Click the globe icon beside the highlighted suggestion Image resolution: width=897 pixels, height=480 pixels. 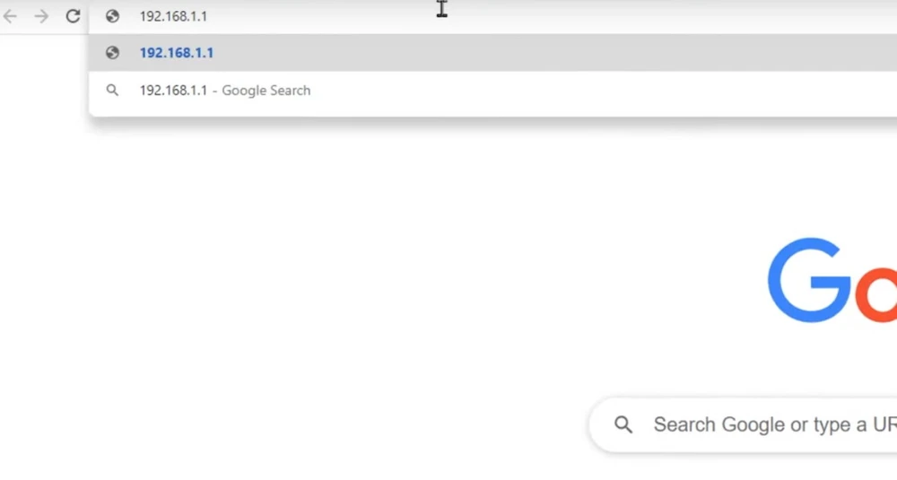click(112, 53)
